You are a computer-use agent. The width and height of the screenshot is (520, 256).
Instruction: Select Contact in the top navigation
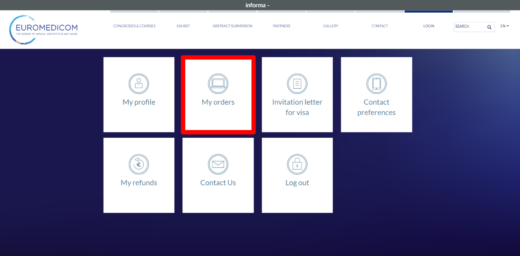pos(379,26)
